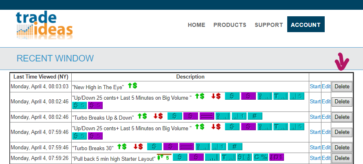Start the Pull back 5 min high layout

315,158
